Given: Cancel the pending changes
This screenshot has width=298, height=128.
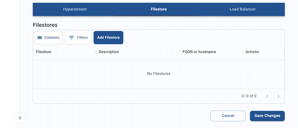Looking at the screenshot, I should point(228,116).
